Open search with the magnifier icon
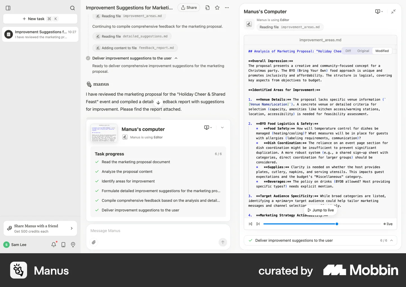This screenshot has height=287, width=406. pos(72,8)
